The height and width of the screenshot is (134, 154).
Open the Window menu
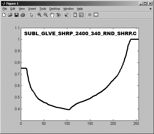coord(68,9)
